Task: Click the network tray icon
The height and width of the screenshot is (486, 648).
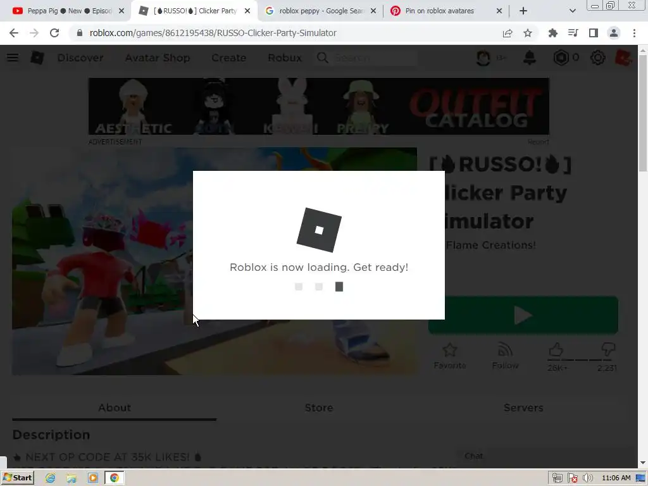Action: [x=557, y=478]
